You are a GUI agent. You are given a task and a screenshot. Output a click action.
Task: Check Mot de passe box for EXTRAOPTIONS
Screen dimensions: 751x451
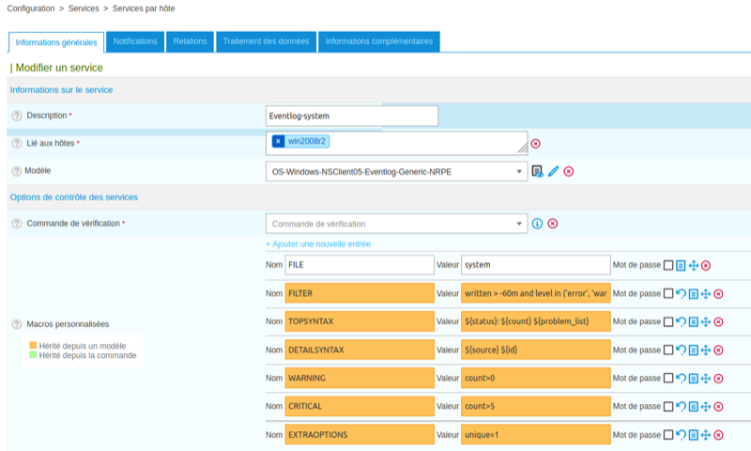point(668,435)
